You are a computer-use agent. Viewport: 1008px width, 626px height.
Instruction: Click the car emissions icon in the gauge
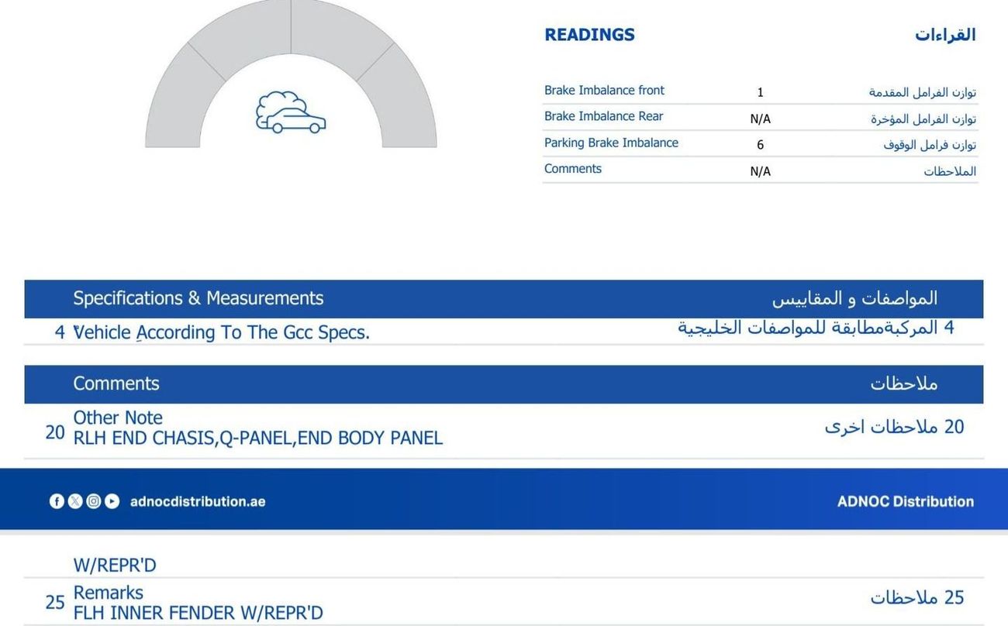point(291,112)
